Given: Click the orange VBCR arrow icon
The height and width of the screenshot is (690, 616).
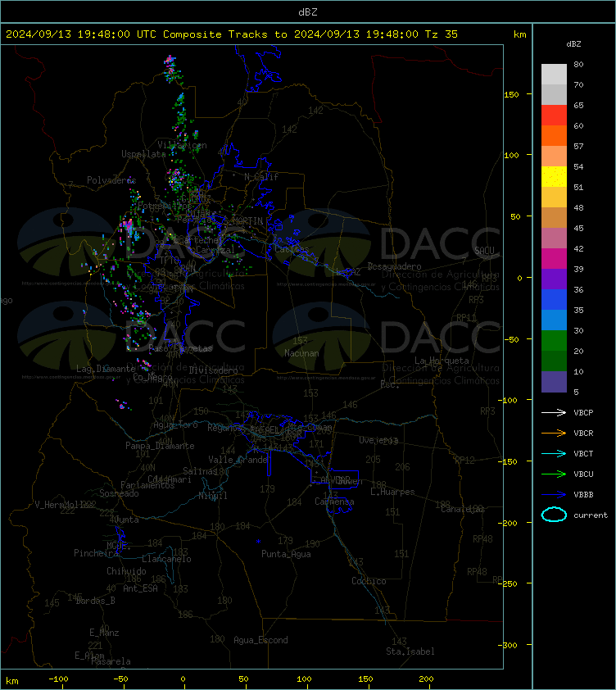Looking at the screenshot, I should pyautogui.click(x=554, y=433).
